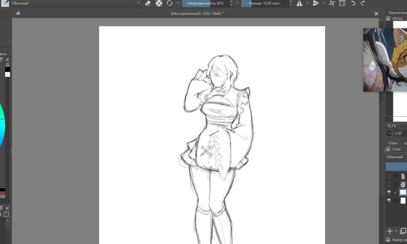
Task: Open layer blending mode Обычный dropdown
Action: point(396,157)
